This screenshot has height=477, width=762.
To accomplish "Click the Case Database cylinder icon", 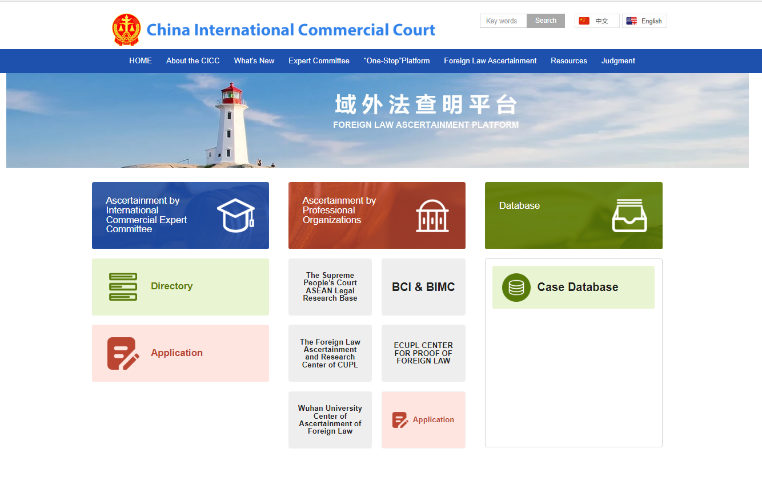I will [516, 288].
